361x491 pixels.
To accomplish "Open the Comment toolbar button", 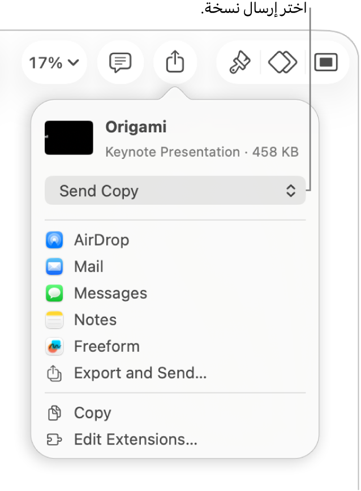I will [x=120, y=62].
